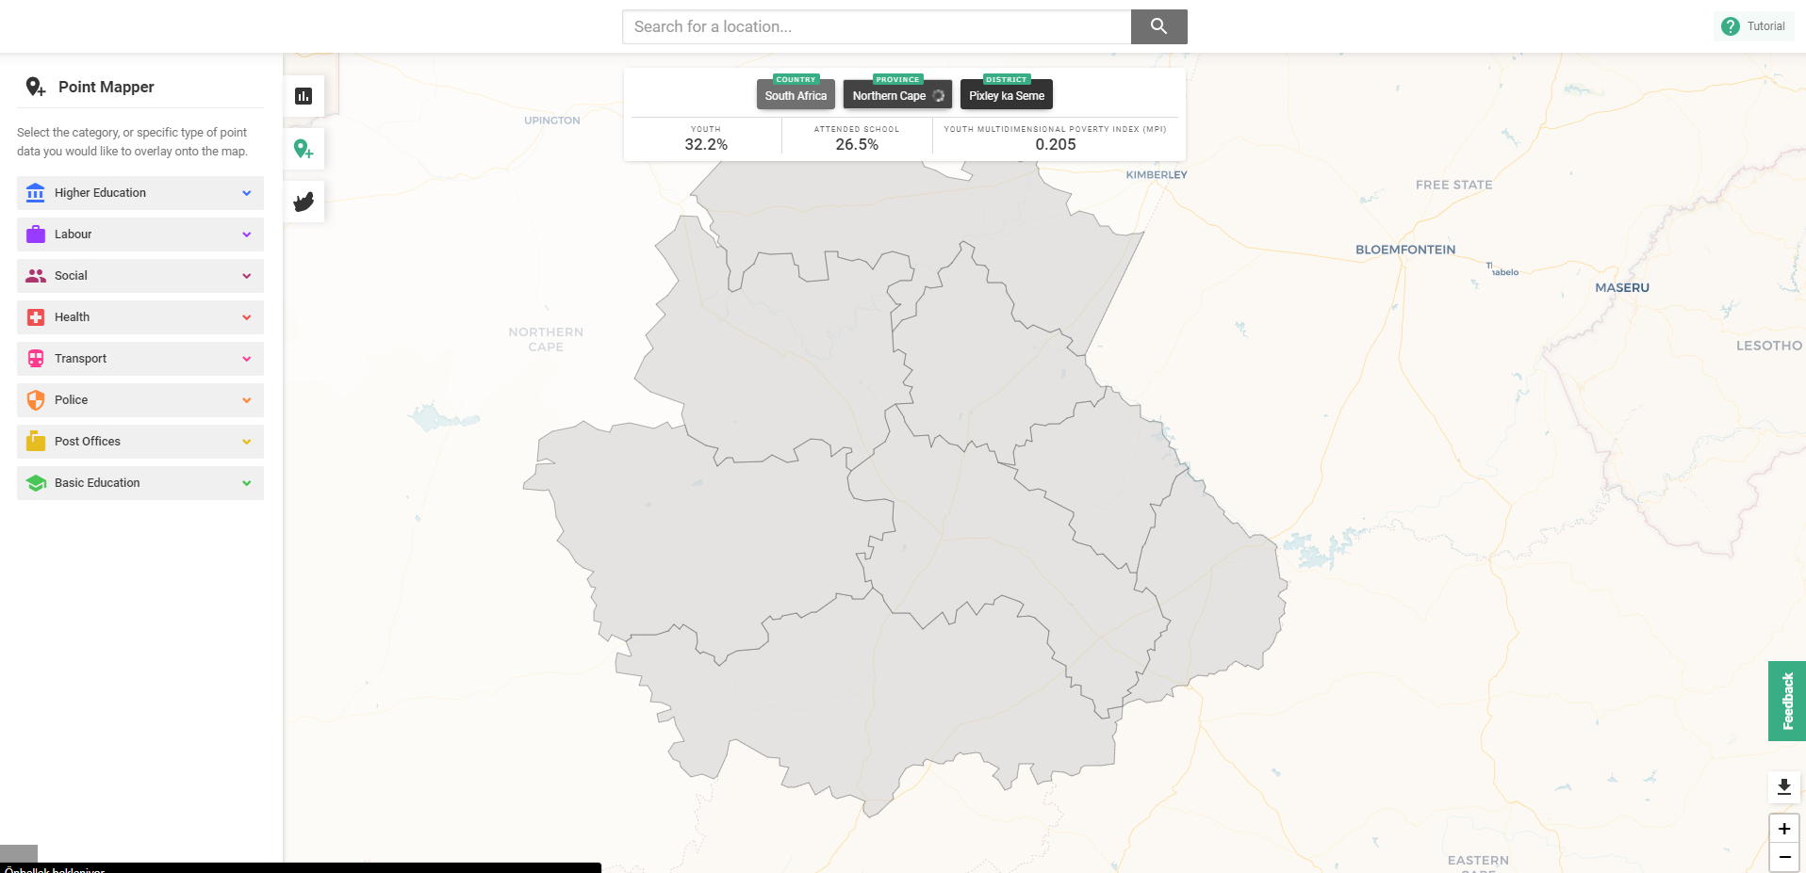Click the search magnifier button
Image resolution: width=1806 pixels, height=873 pixels.
pos(1158,26)
